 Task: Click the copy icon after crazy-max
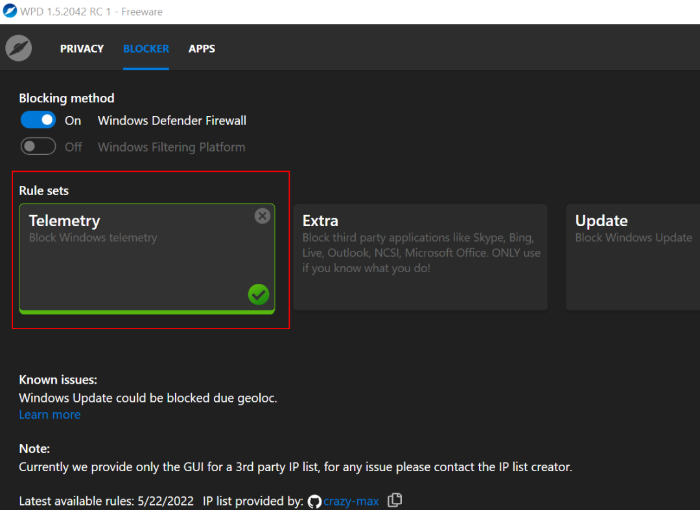click(395, 500)
